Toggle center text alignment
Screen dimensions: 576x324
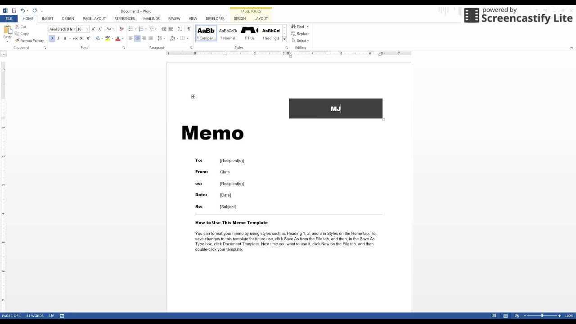pos(137,38)
